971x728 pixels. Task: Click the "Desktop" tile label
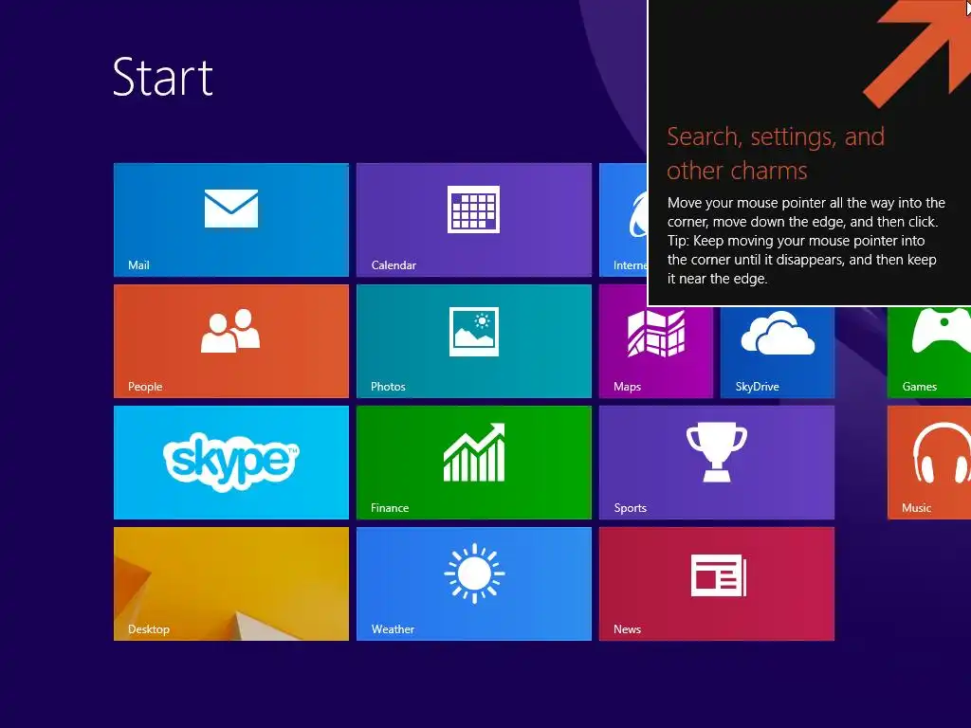(148, 629)
